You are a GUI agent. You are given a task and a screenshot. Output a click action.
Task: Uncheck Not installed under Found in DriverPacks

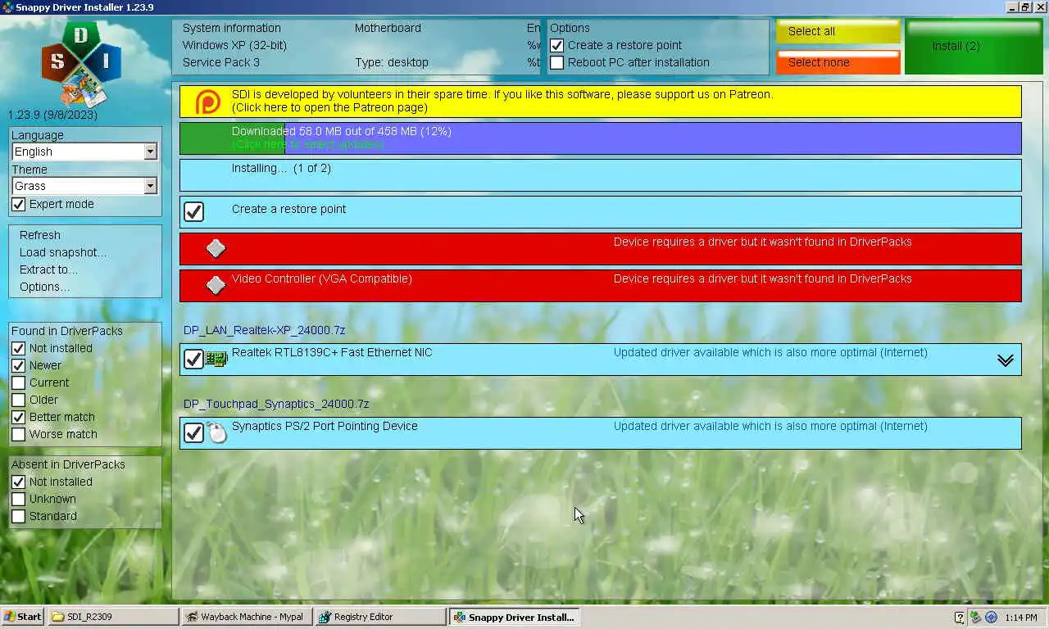(19, 349)
